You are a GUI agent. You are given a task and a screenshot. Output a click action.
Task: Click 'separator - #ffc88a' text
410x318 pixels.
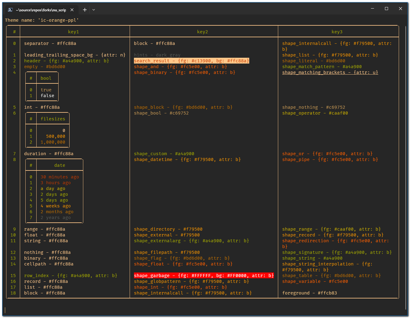tap(50, 43)
